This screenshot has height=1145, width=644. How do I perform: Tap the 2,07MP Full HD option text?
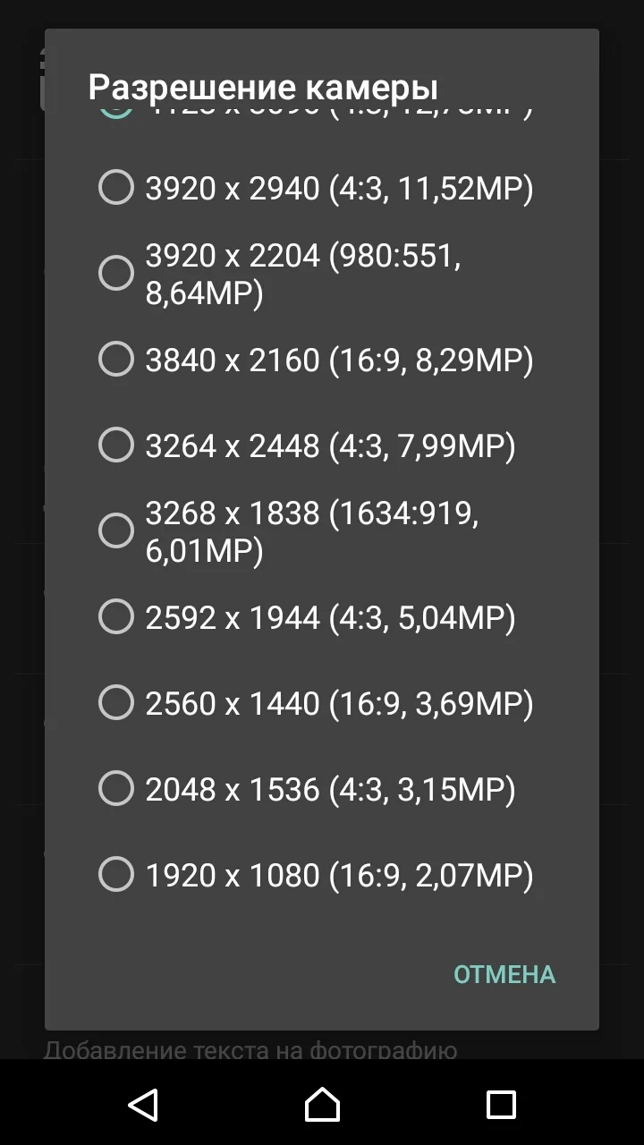[x=340, y=875]
